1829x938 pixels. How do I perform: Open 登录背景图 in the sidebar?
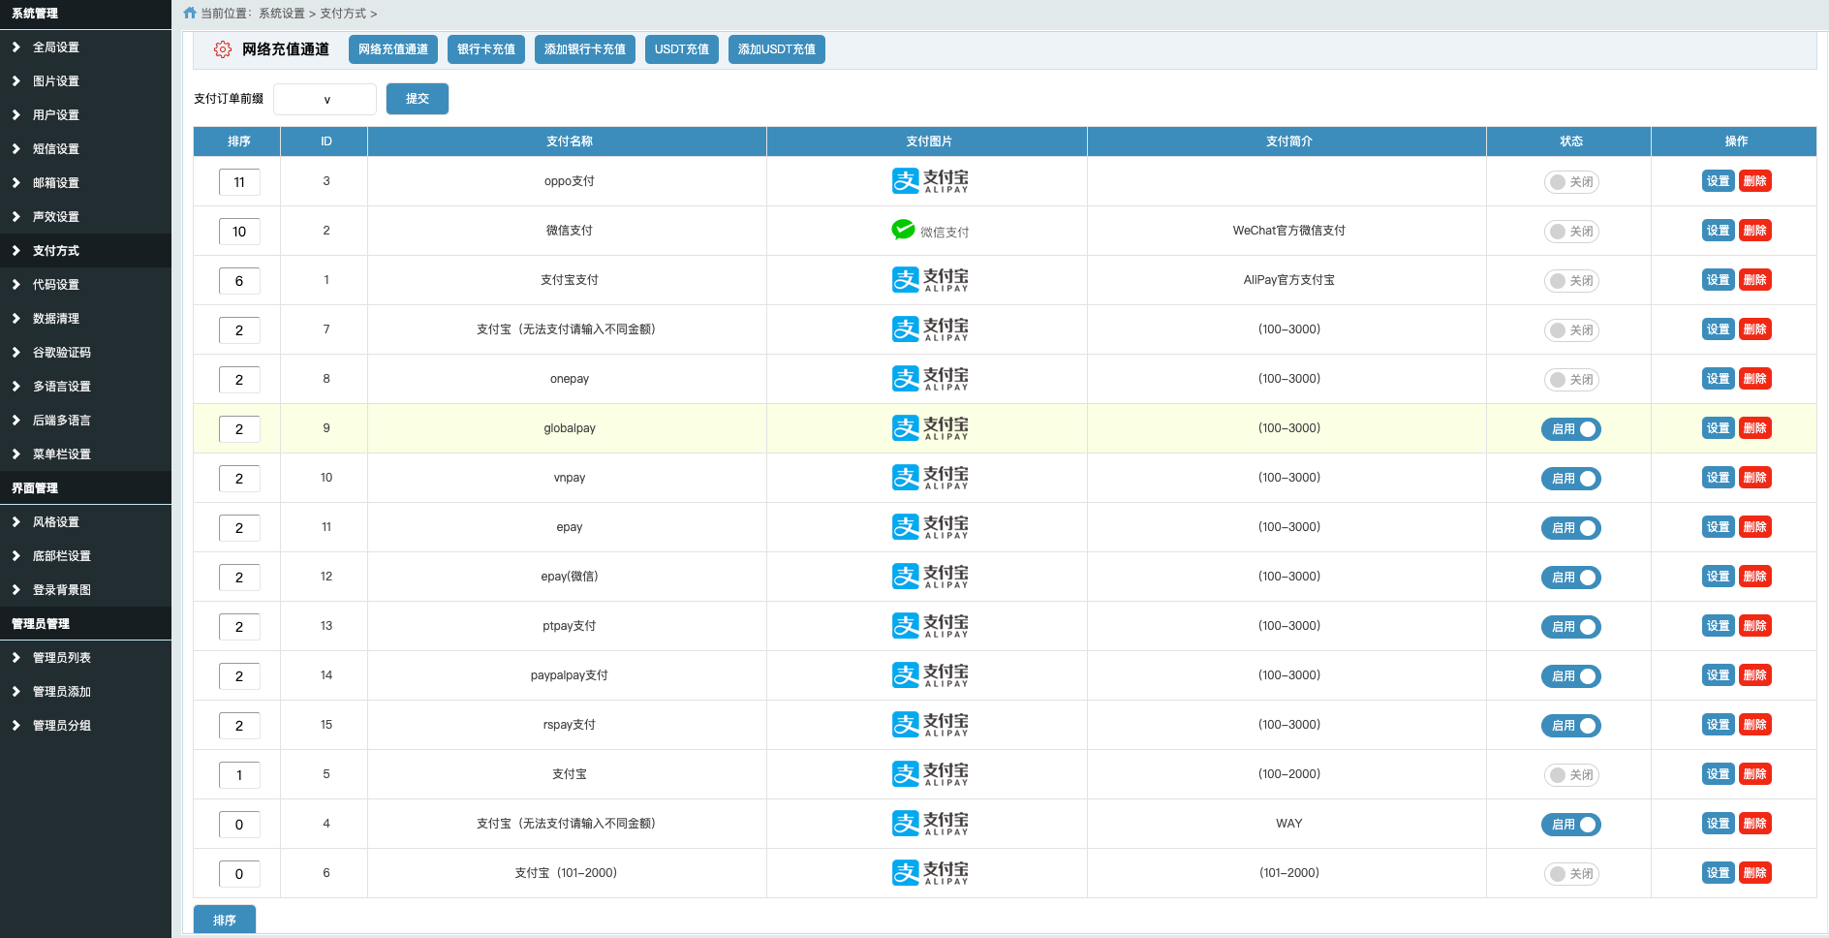coord(85,590)
